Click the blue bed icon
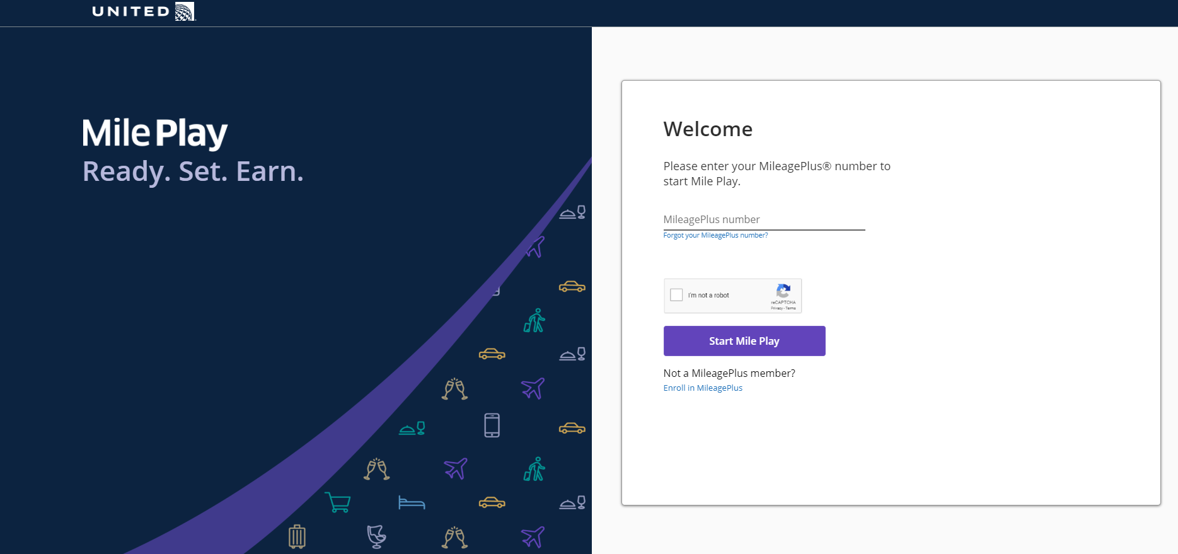This screenshot has height=554, width=1178. 412,502
